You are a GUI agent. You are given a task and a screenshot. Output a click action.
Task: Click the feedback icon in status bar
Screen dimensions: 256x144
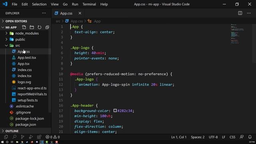(242, 137)
